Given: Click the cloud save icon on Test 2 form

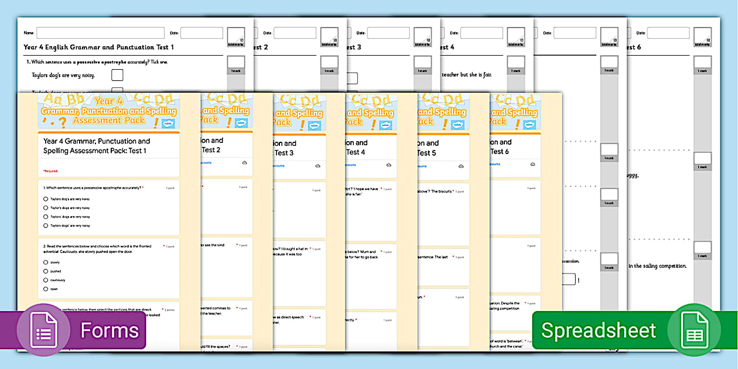Looking at the screenshot, I should point(245,162).
